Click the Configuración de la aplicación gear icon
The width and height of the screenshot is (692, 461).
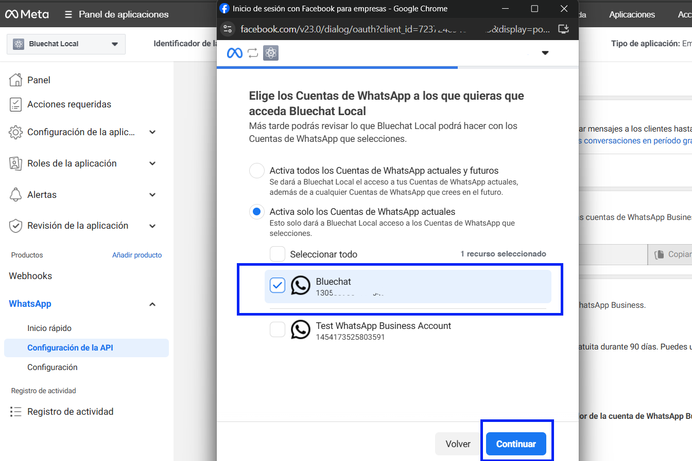coord(16,132)
